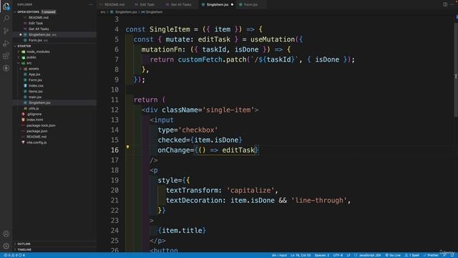Open Items.jsx in file tree
This screenshot has width=458, height=258.
coord(36,91)
